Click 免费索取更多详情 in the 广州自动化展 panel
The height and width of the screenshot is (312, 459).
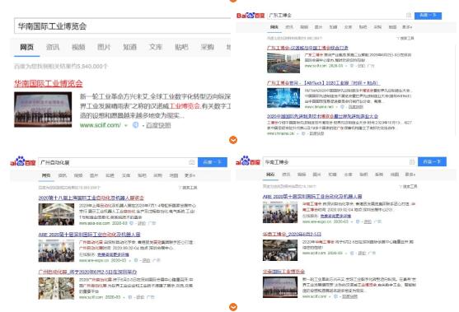point(113,254)
